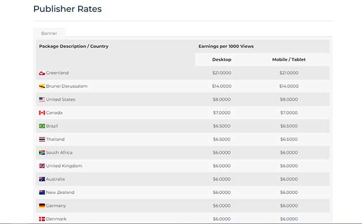Click the Publisher Rates heading

point(67,9)
